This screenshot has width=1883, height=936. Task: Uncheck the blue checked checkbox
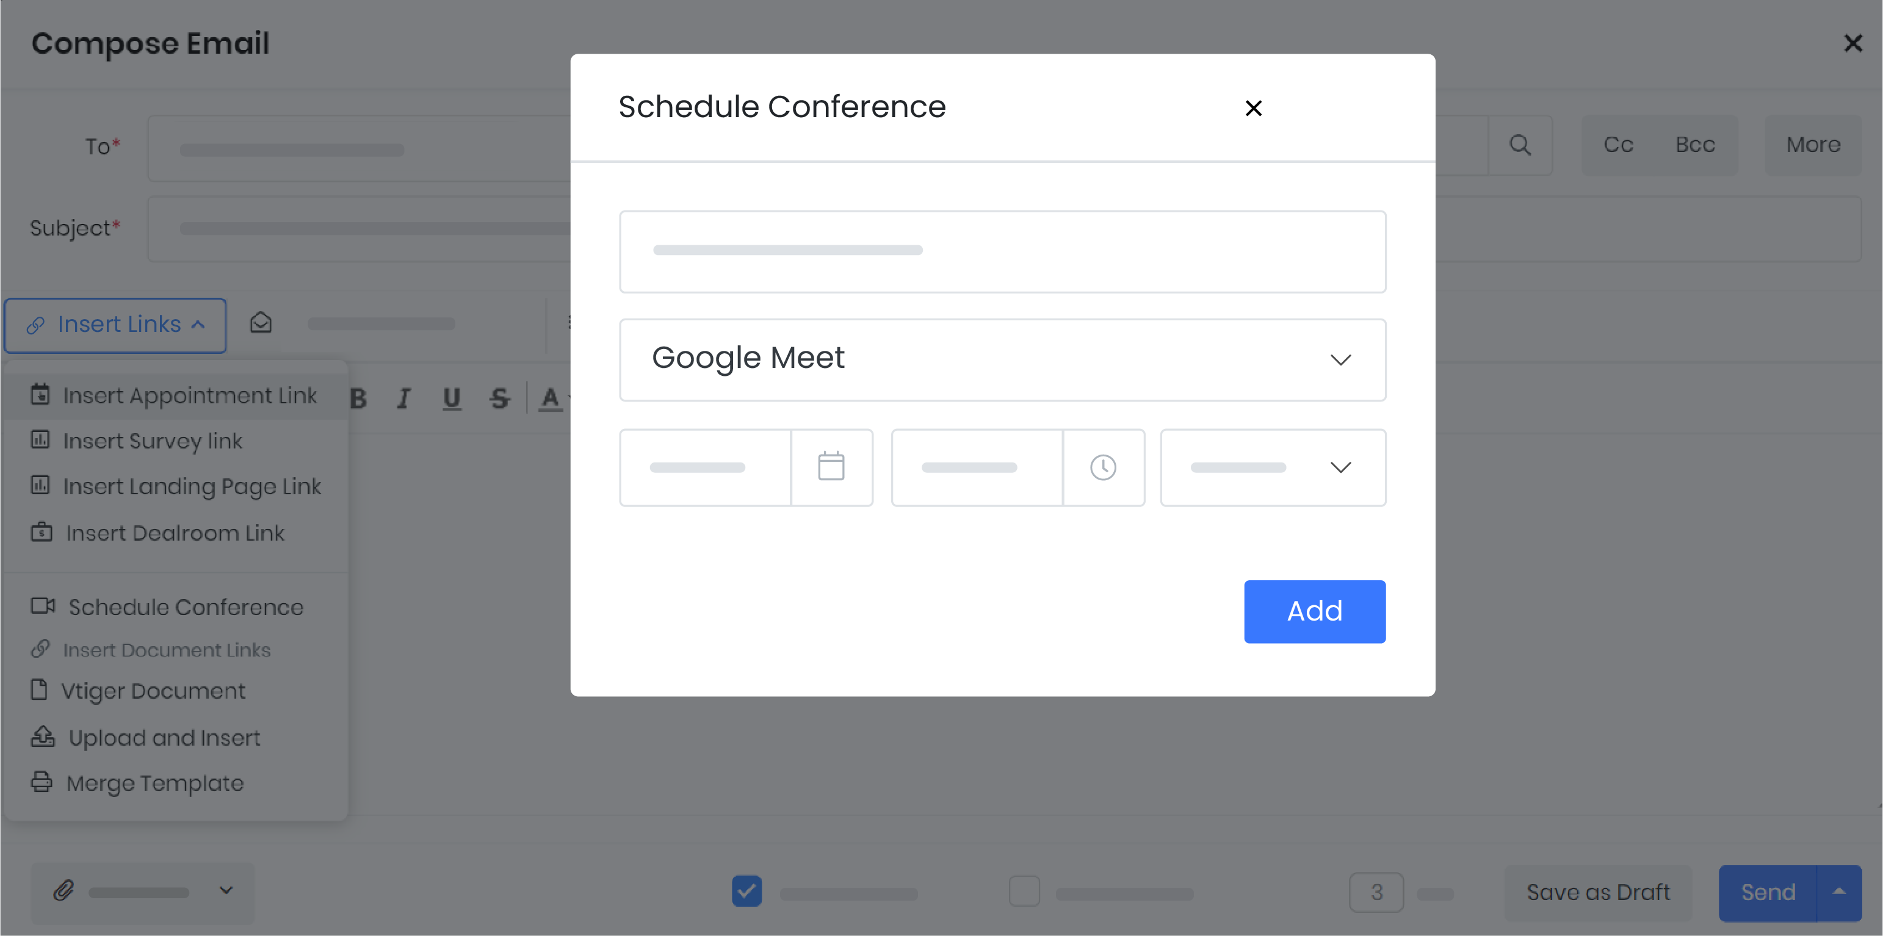tap(746, 891)
